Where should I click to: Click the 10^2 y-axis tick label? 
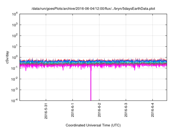[x=15, y=36]
